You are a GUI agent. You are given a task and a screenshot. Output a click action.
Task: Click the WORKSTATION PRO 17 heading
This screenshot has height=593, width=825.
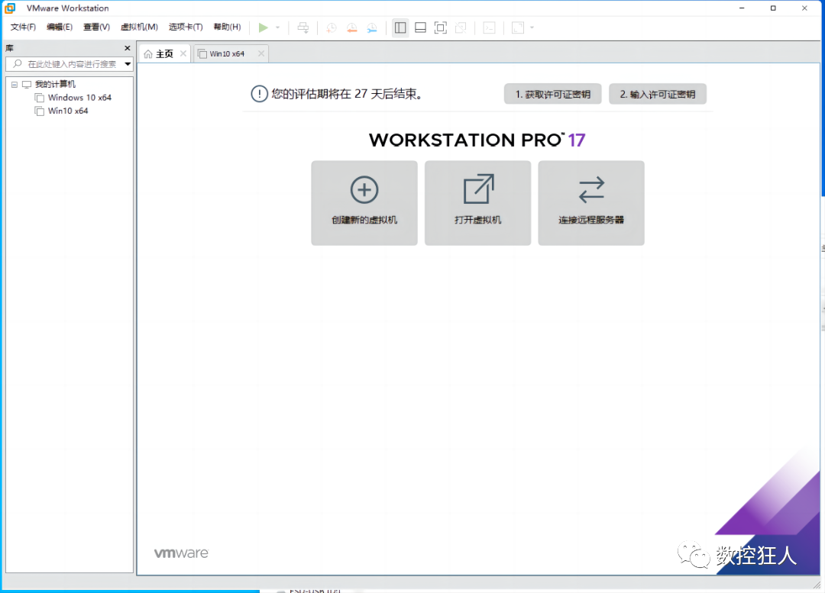[x=477, y=140]
